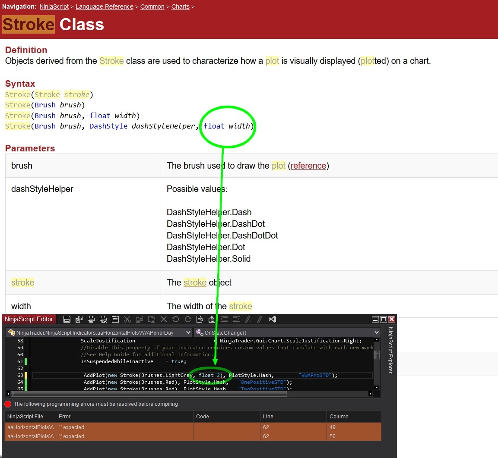Click the increase indent icon
The height and width of the screenshot is (458, 498).
236,319
